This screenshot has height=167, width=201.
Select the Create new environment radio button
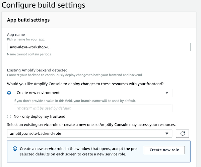tap(9, 93)
